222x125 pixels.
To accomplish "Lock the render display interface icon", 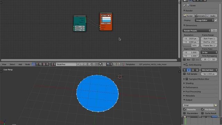I will [216, 20].
